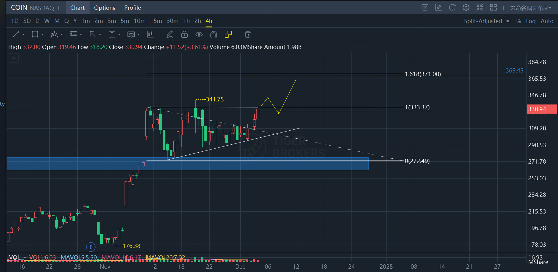Toggle percent scale mode
This screenshot has height=272, width=558.
519,21
